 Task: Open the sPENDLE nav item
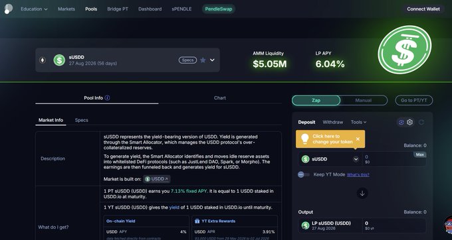tap(181, 9)
